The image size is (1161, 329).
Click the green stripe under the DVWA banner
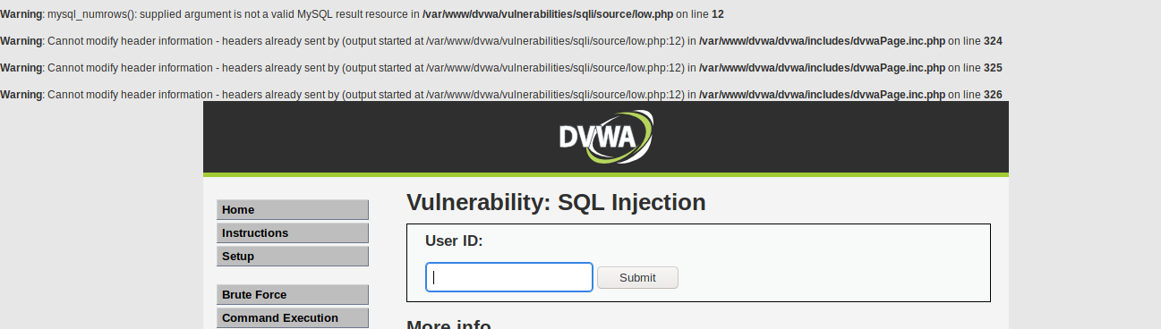click(x=606, y=174)
